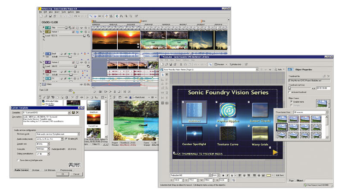
Task: Click the Edit Text button
Action: pos(279,175)
